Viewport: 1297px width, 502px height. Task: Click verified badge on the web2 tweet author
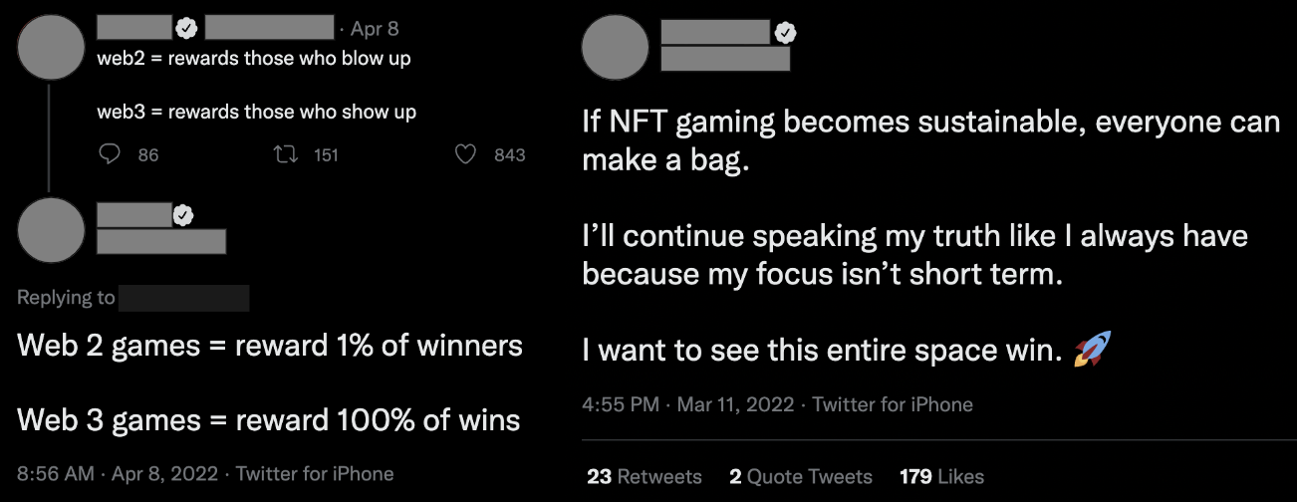185,30
